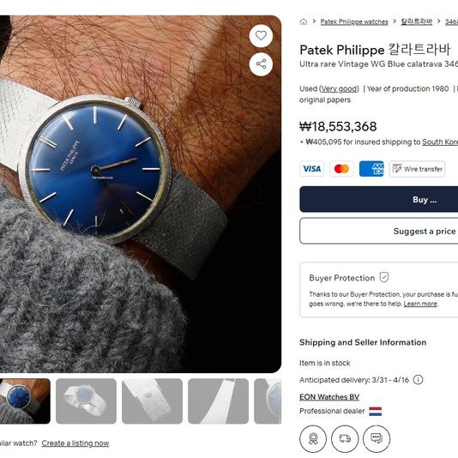458x458 pixels.
Task: Go to home via breadcrumb house icon
Action: (304, 21)
